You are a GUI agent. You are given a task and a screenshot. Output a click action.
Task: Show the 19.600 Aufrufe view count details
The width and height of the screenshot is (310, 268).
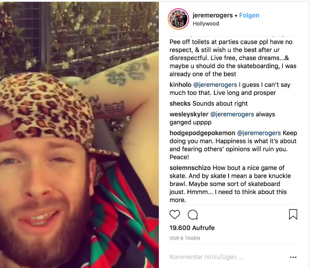[192, 228]
